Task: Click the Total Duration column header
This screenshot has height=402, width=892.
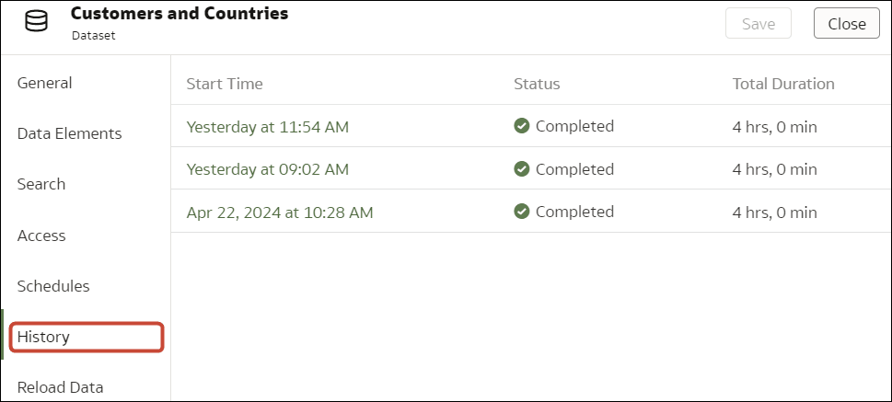Action: (x=783, y=84)
